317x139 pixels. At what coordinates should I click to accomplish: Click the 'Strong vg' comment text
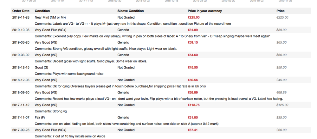pyautogui.click(x=60, y=111)
